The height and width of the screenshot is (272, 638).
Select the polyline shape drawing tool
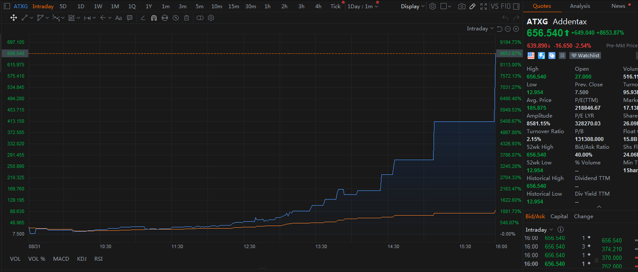[x=40, y=17]
